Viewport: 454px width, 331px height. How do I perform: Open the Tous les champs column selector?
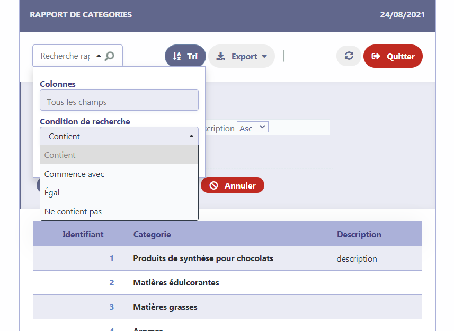(119, 100)
